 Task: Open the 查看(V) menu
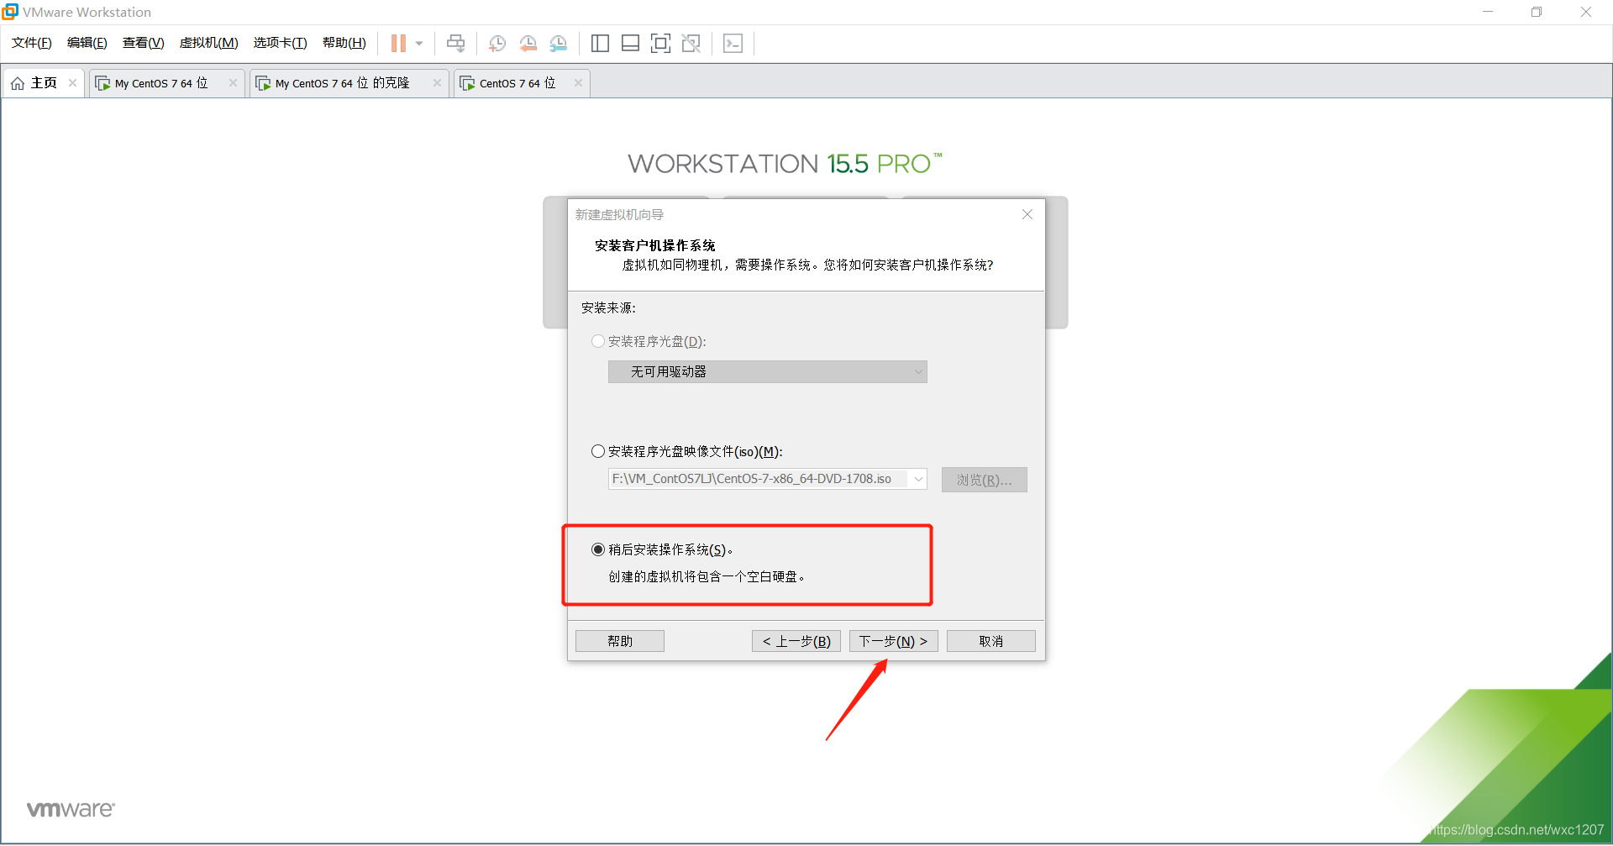144,43
